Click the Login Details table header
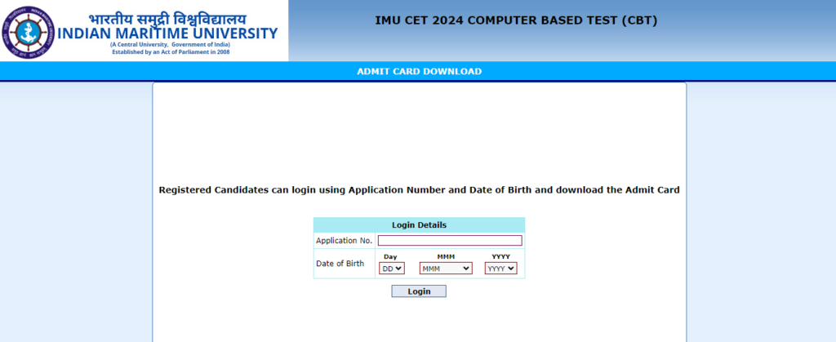 tap(419, 224)
